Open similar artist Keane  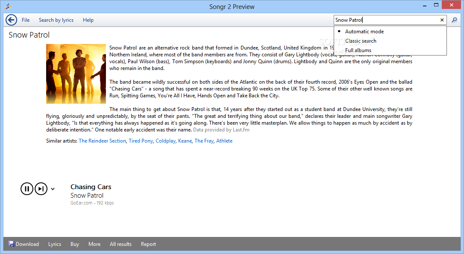point(185,141)
